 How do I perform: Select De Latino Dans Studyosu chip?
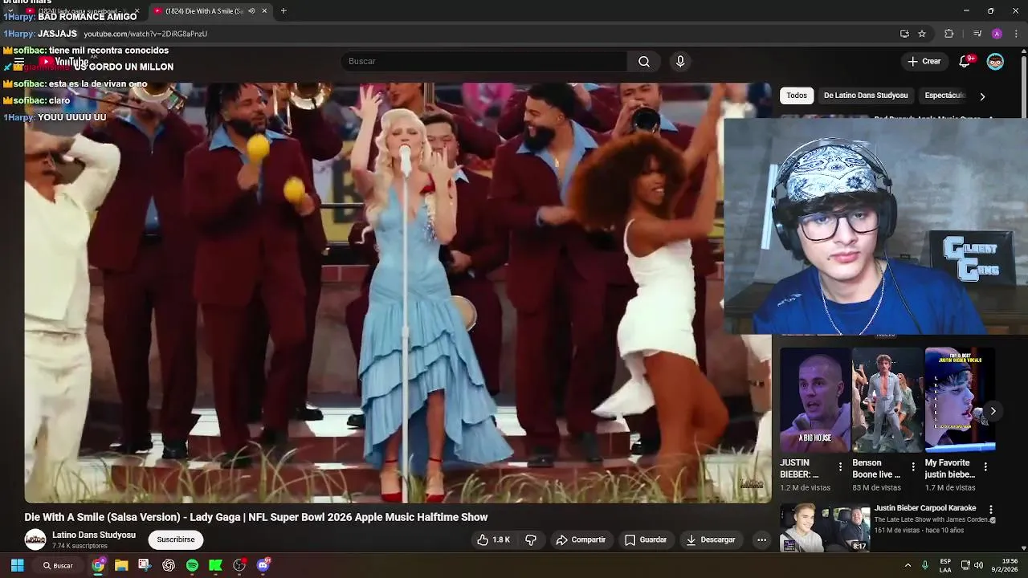pyautogui.click(x=866, y=96)
